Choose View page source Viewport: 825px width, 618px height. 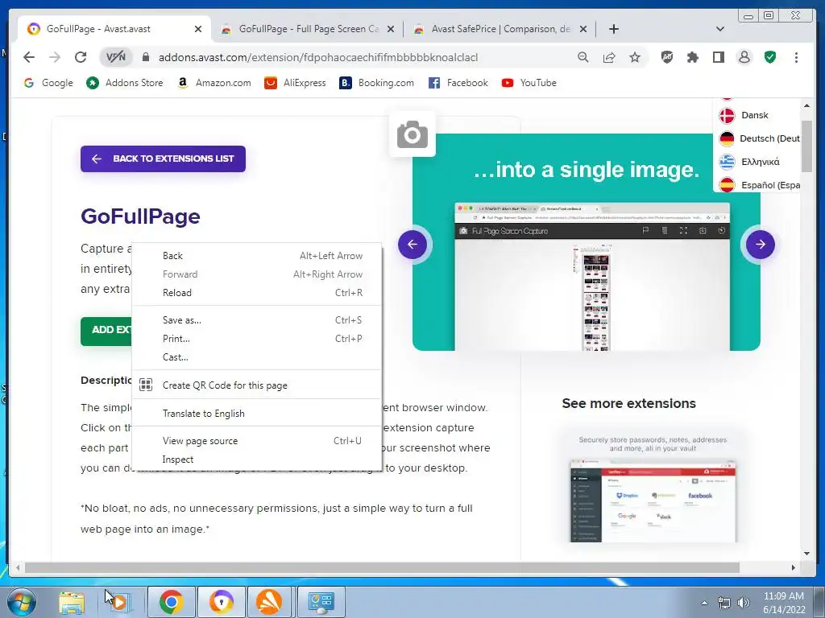(x=257, y=441)
